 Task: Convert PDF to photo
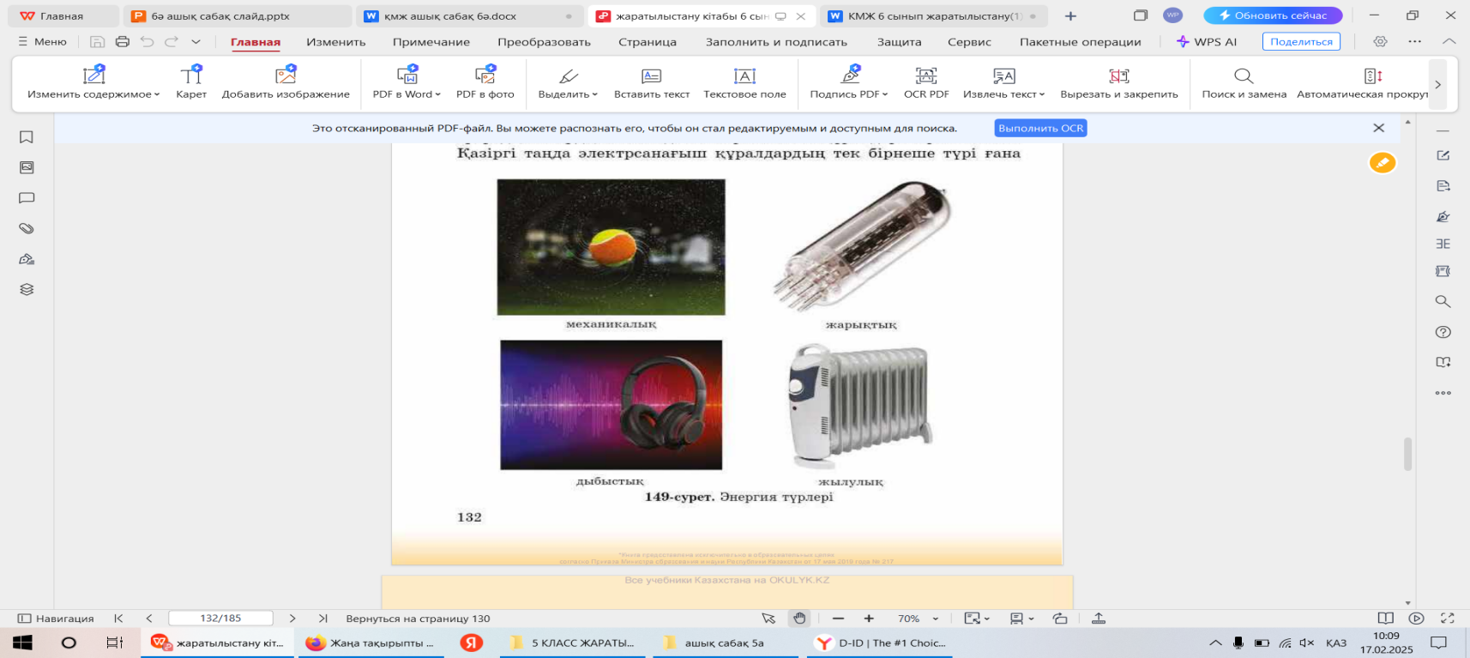point(485,83)
